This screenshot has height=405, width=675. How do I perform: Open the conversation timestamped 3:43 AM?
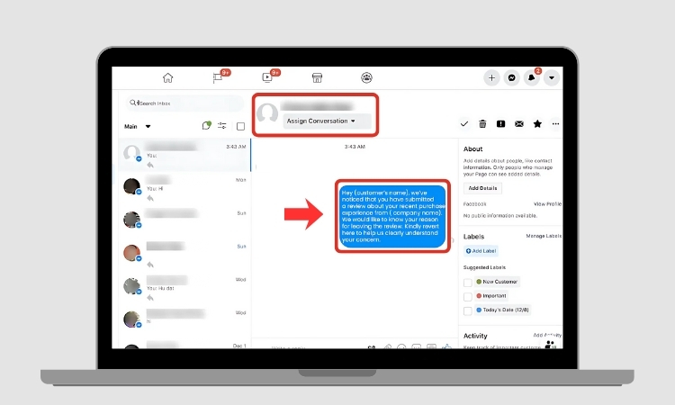tap(184, 154)
